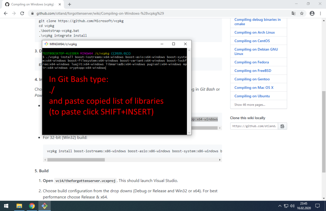The height and width of the screenshot is (211, 326).
Task: Open the Windows Start menu
Action: [6, 206]
